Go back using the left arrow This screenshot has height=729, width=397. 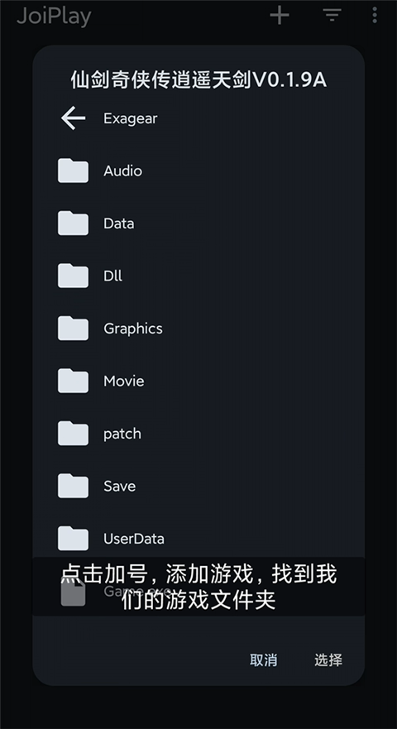(x=73, y=118)
